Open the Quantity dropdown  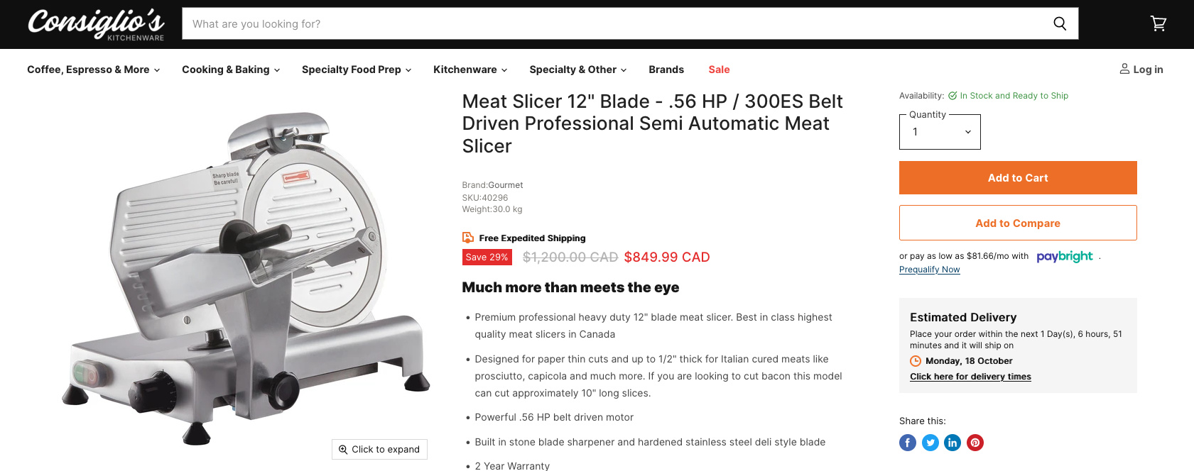(940, 132)
